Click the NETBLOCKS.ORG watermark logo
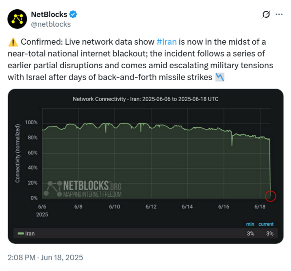Viewport: 291px width, 271px height. pyautogui.click(x=83, y=189)
